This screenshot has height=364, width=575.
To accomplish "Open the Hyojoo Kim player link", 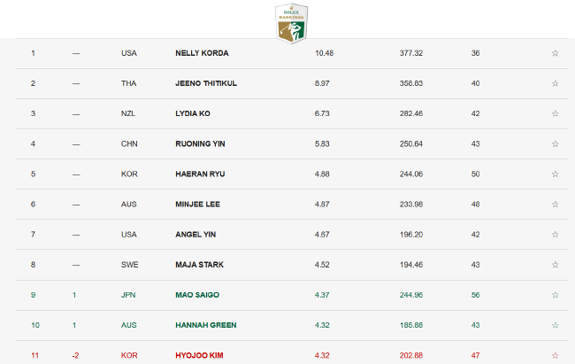I will [x=200, y=355].
